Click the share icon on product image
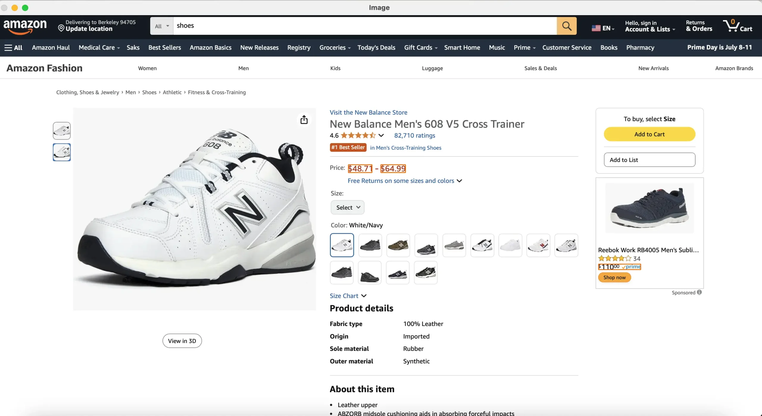Image resolution: width=762 pixels, height=416 pixels. 304,120
